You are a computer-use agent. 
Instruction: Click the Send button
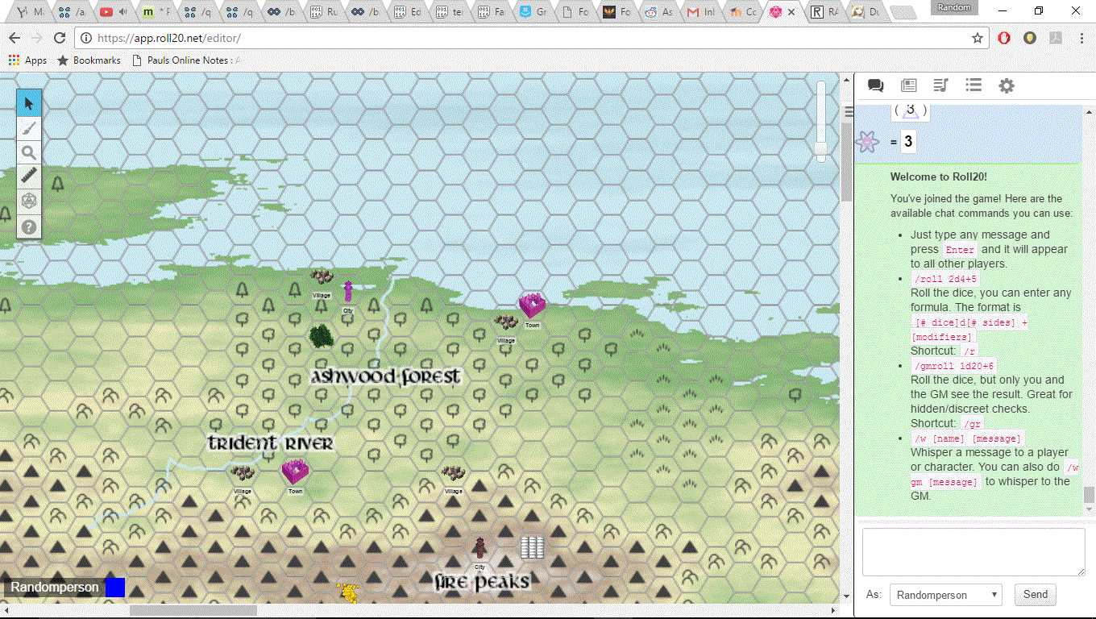point(1036,595)
